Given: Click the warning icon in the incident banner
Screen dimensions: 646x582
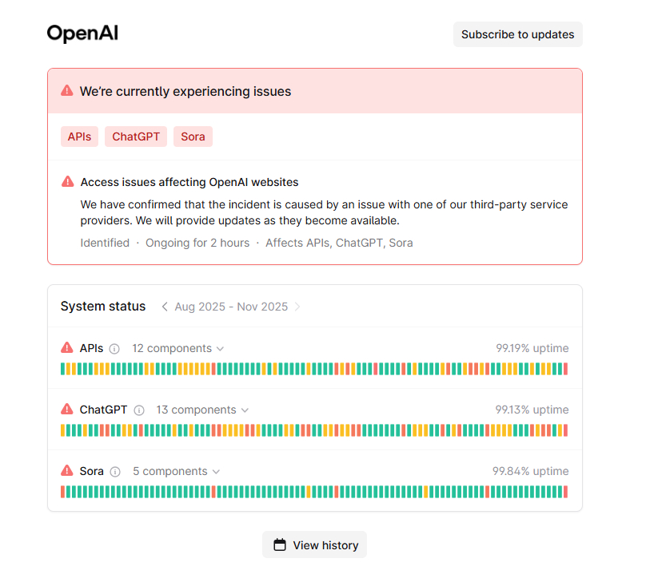Looking at the screenshot, I should pos(67,90).
